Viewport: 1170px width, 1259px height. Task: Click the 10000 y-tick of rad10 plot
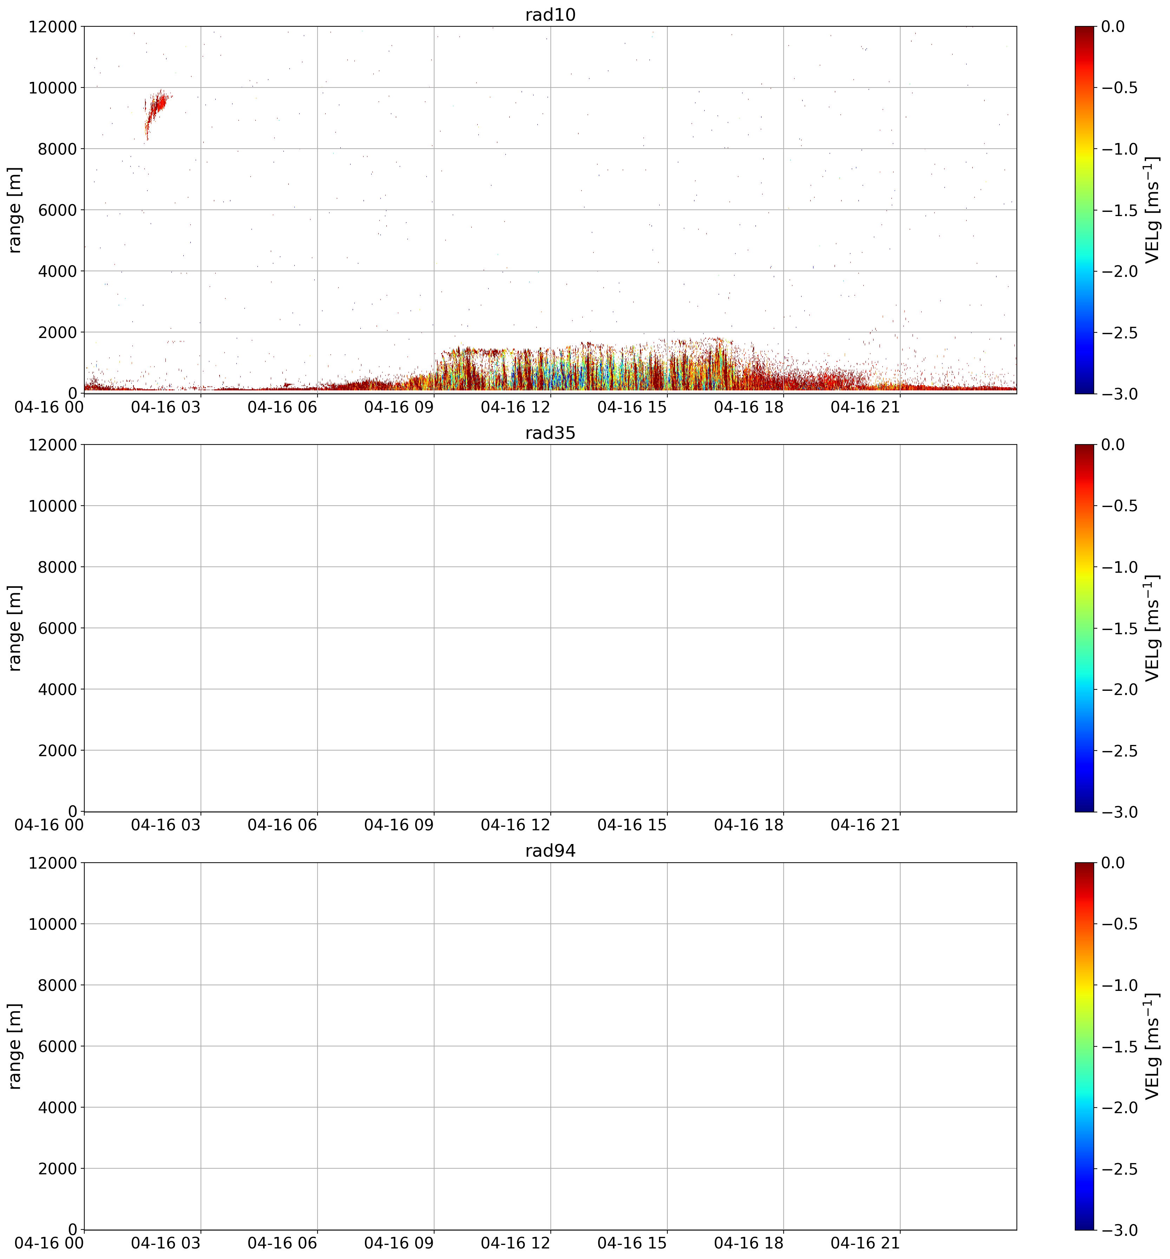(53, 87)
